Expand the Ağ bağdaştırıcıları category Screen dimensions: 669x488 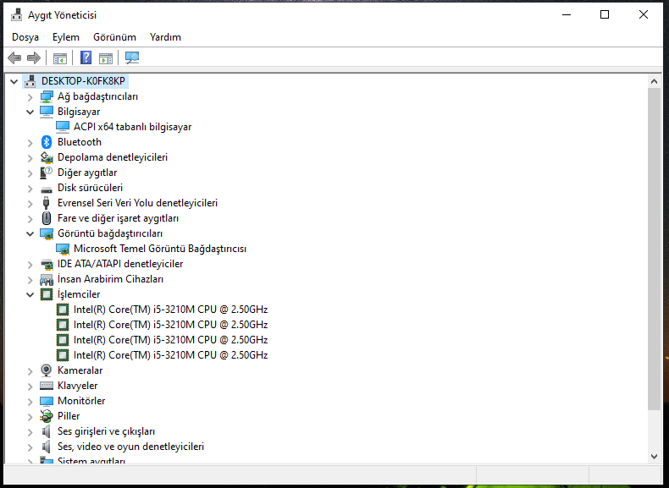pyautogui.click(x=30, y=97)
